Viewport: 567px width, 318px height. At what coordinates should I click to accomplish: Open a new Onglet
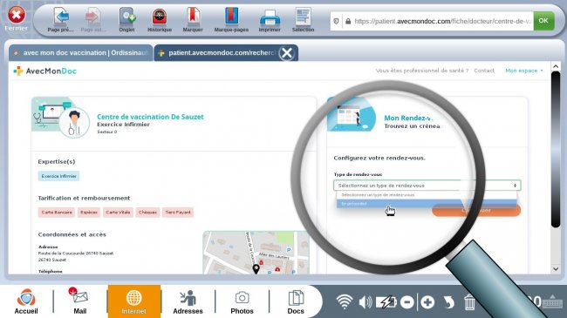click(x=127, y=17)
